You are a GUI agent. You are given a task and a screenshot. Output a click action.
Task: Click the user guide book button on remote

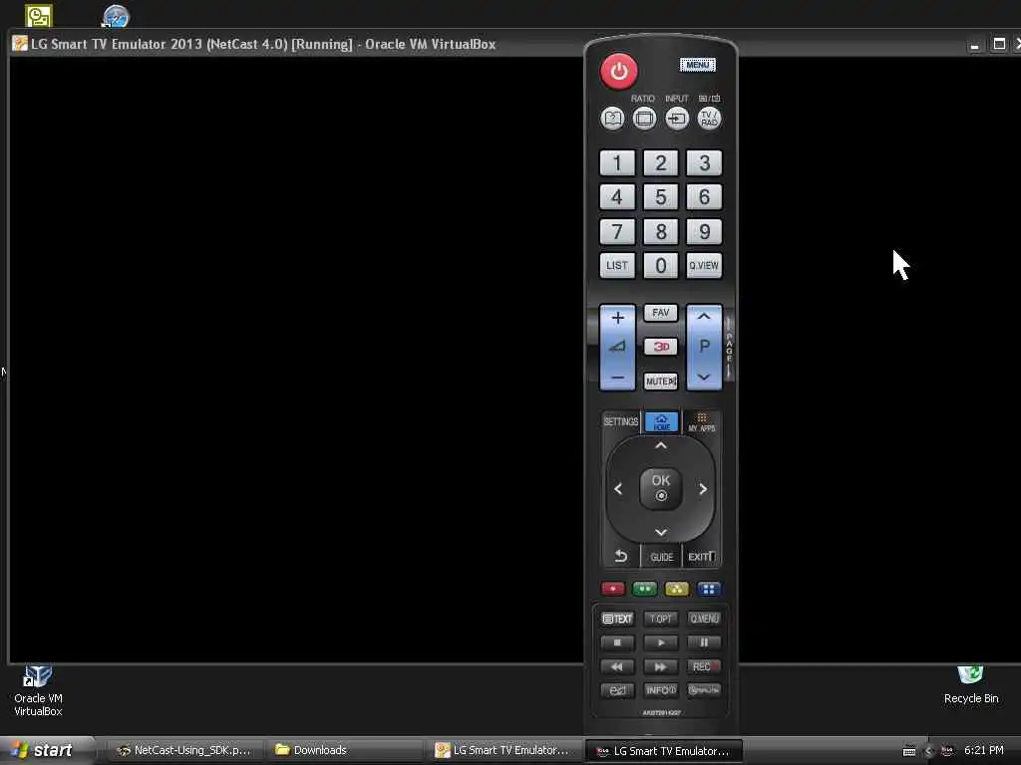coord(612,119)
